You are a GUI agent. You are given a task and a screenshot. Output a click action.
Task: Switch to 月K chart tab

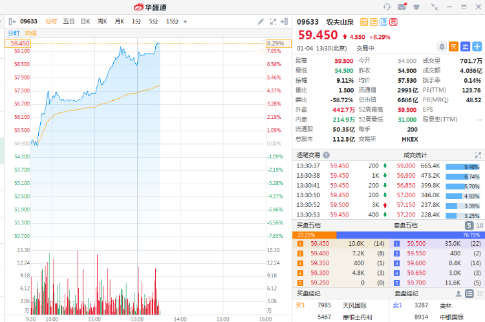[120, 21]
